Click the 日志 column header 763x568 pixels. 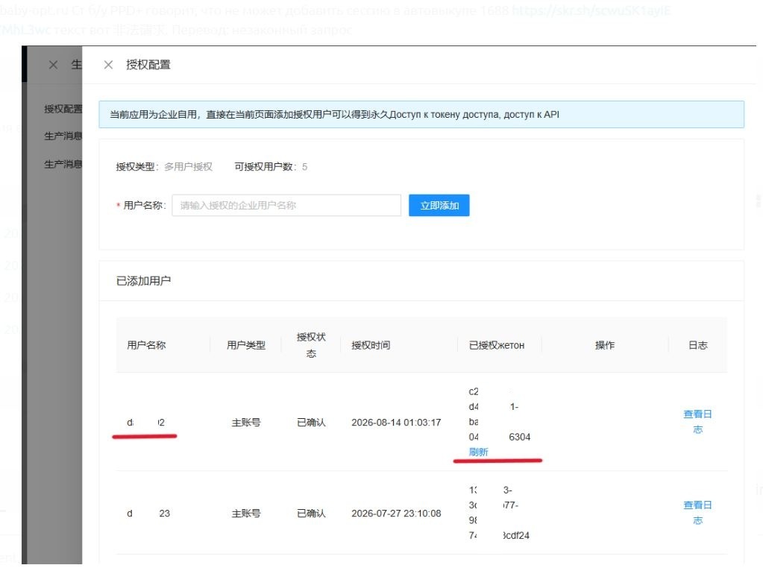point(698,345)
